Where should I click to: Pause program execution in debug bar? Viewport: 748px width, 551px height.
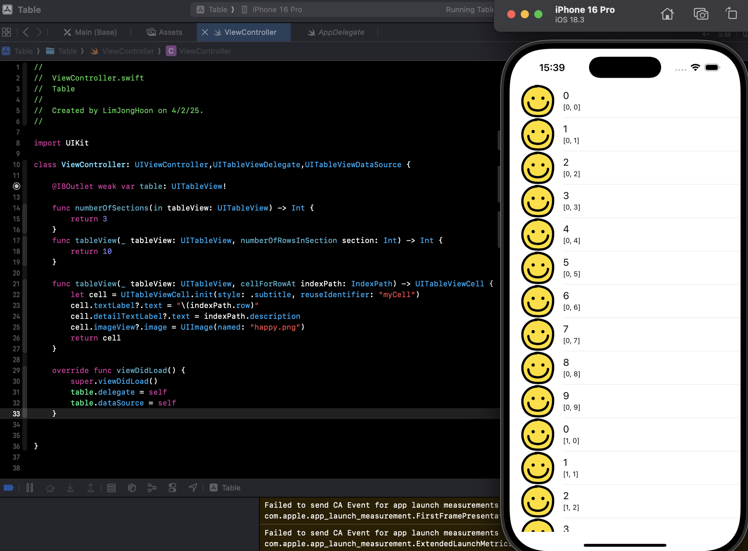coord(30,488)
